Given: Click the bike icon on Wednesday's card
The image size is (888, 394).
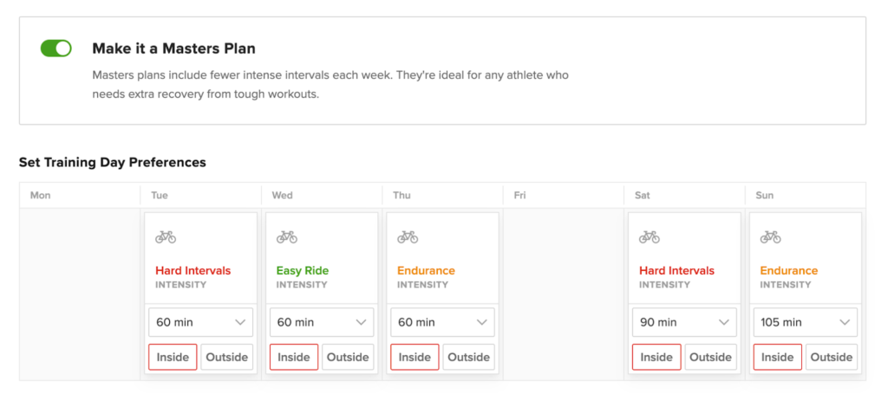Looking at the screenshot, I should click(x=286, y=237).
